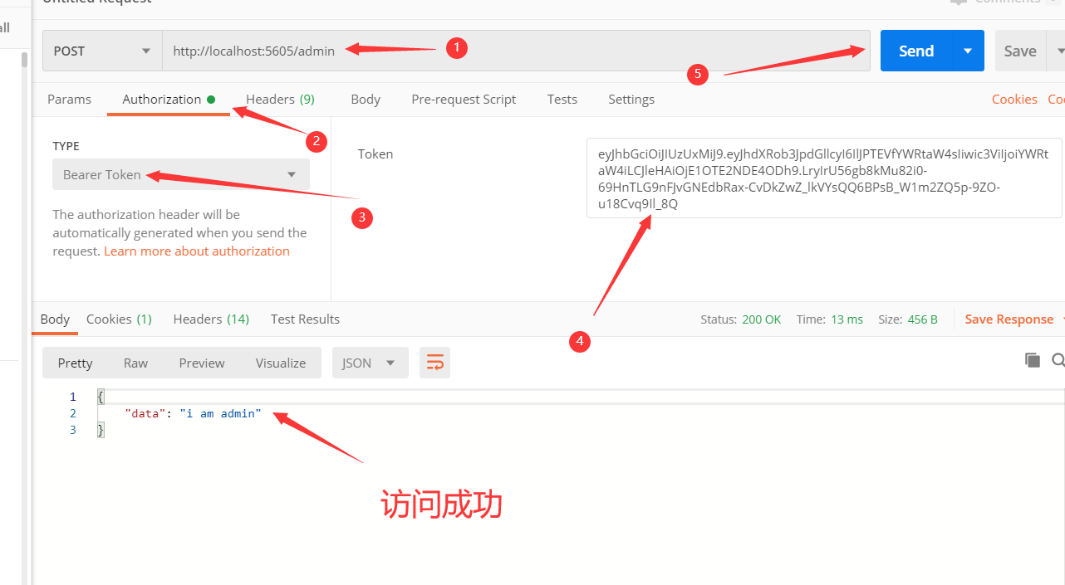Open the Tests tab
The width and height of the screenshot is (1065, 585).
[562, 99]
